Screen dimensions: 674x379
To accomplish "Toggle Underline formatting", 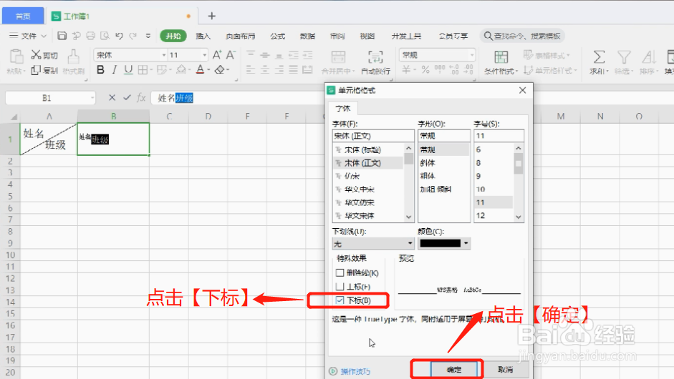I will coord(128,69).
